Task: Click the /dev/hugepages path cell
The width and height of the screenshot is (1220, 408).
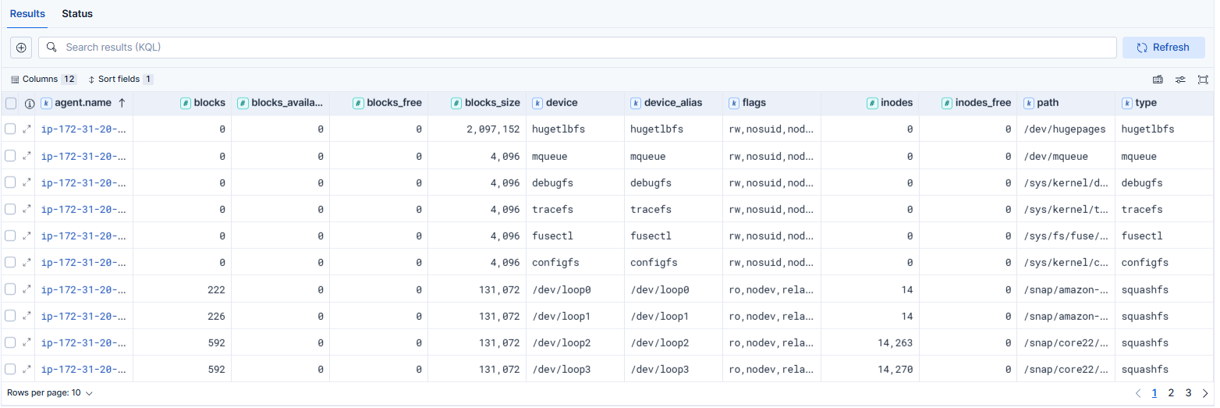Action: tap(1066, 129)
